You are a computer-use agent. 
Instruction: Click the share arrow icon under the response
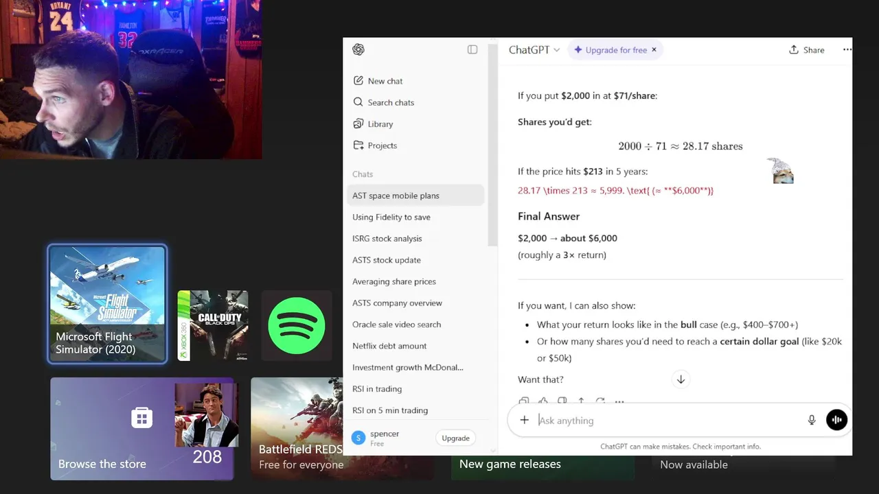tap(581, 401)
